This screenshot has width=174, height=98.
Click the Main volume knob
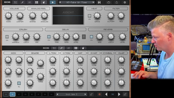8,16
